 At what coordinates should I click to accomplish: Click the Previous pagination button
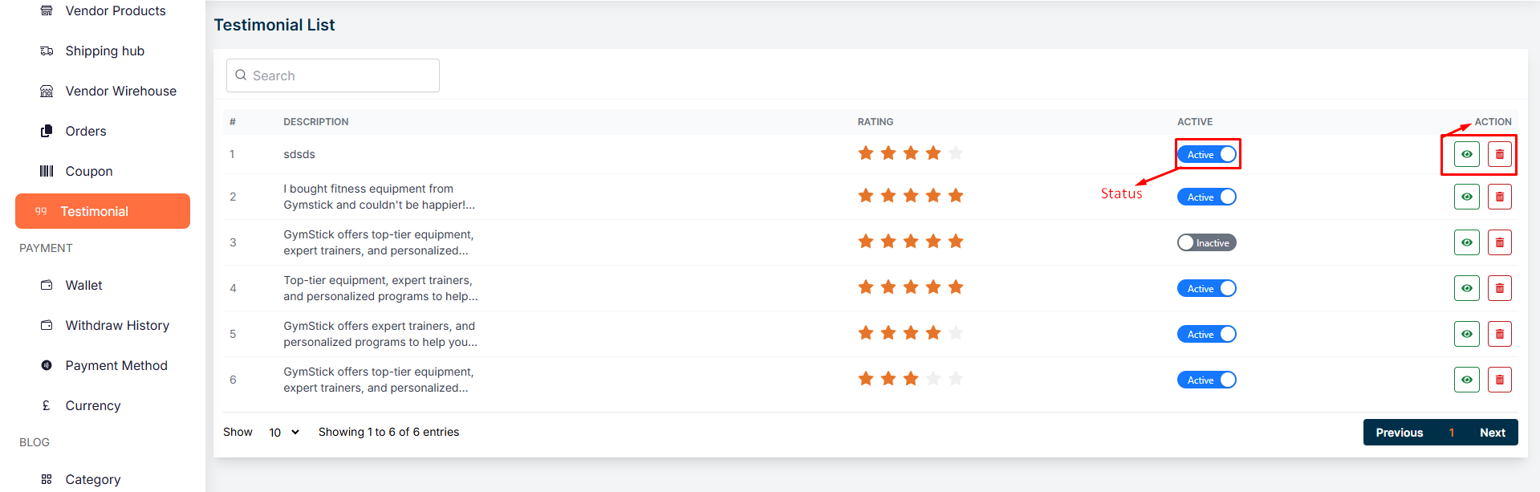[x=1399, y=433]
